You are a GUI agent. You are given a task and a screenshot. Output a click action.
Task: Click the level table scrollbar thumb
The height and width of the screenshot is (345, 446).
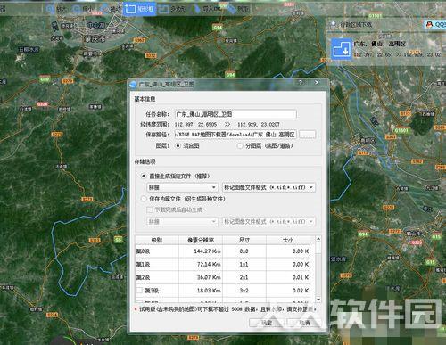318,247
